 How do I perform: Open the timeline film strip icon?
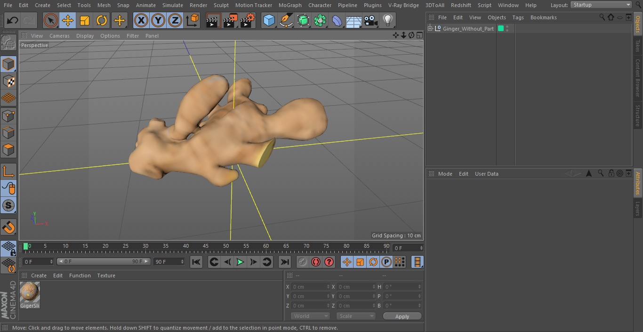click(x=417, y=262)
